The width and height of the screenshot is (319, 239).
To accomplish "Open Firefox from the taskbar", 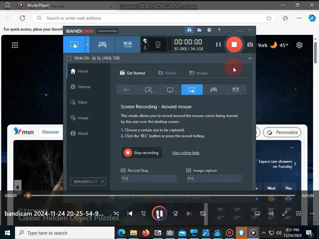I will 145,233.
